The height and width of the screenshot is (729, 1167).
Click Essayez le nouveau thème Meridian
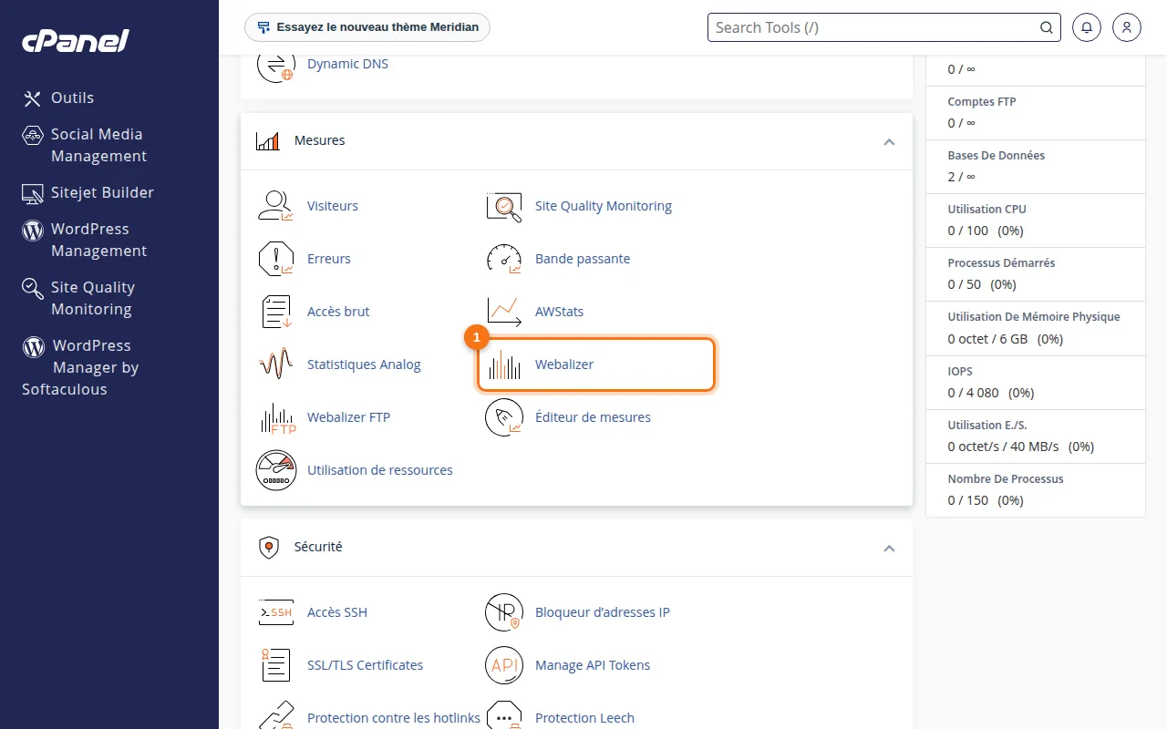[x=367, y=27]
